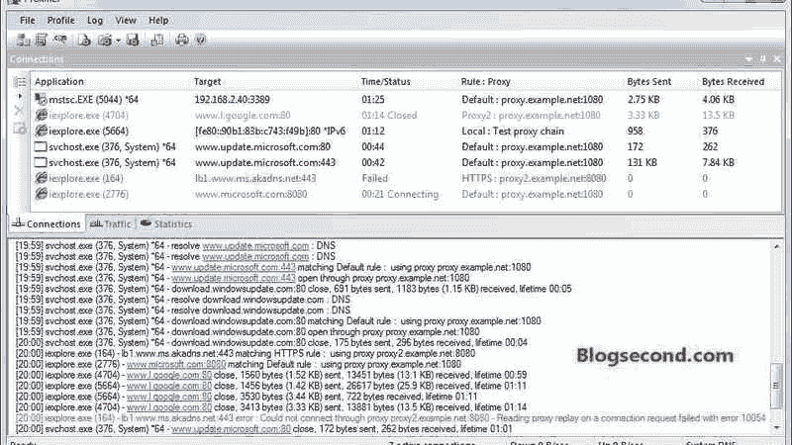Click the recent profiles folder icon
The image size is (792, 445).
pyautogui.click(x=105, y=40)
